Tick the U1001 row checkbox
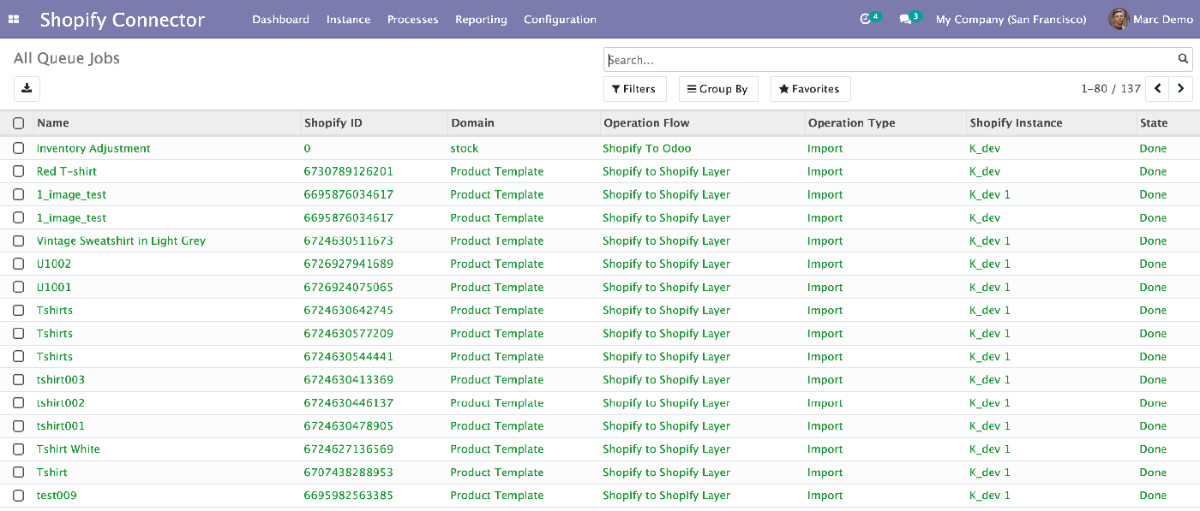Screen dimensions: 1200x511 [x=18, y=287]
